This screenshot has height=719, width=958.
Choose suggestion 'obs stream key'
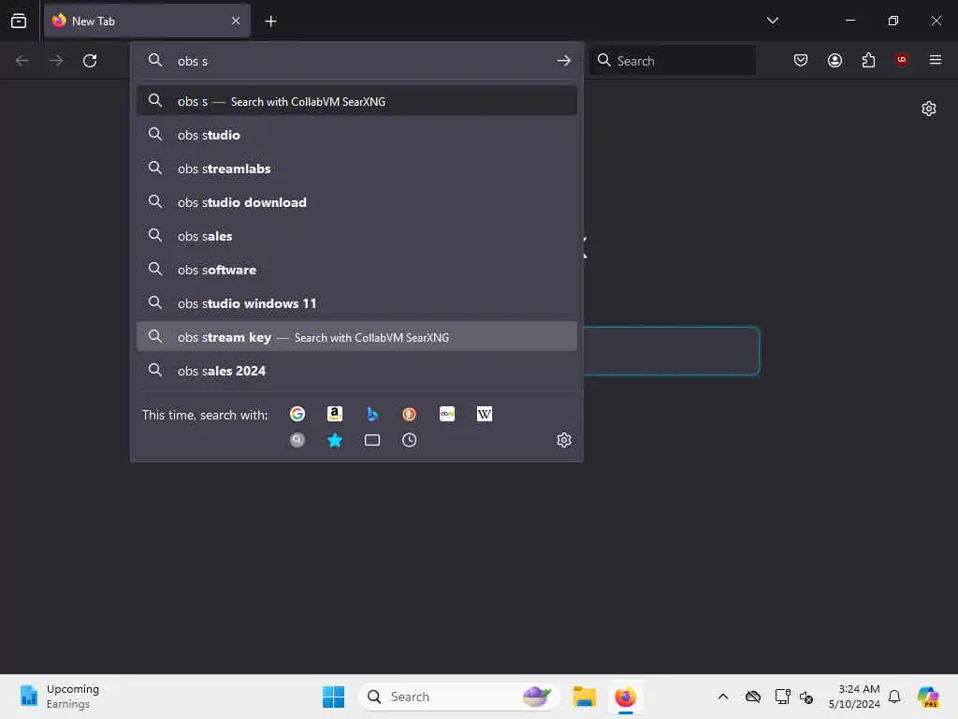(x=356, y=336)
